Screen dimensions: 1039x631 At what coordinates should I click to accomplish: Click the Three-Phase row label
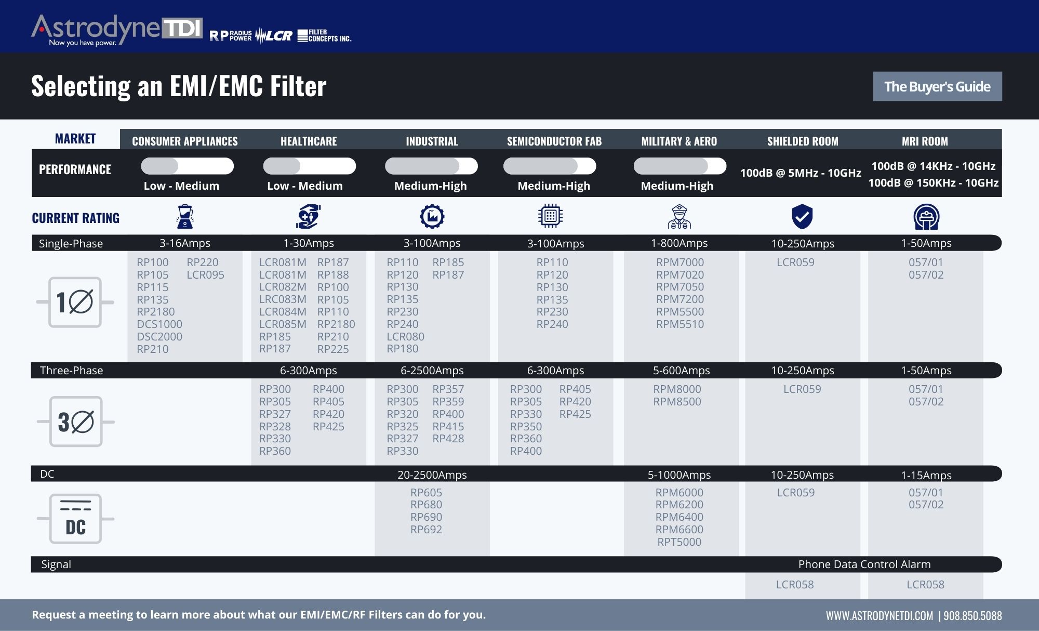pos(71,370)
